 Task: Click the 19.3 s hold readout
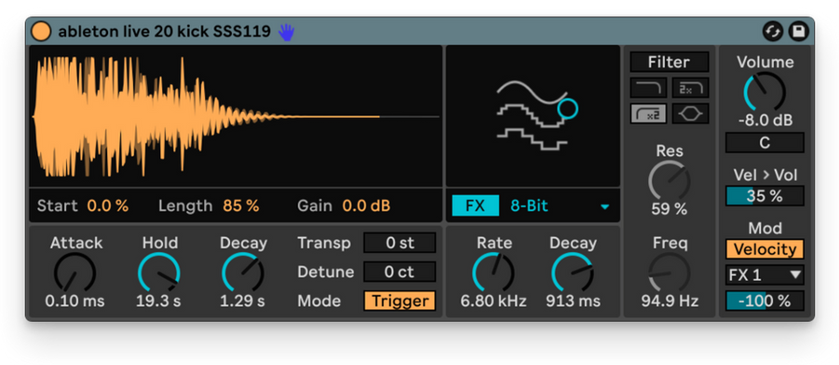tap(158, 301)
